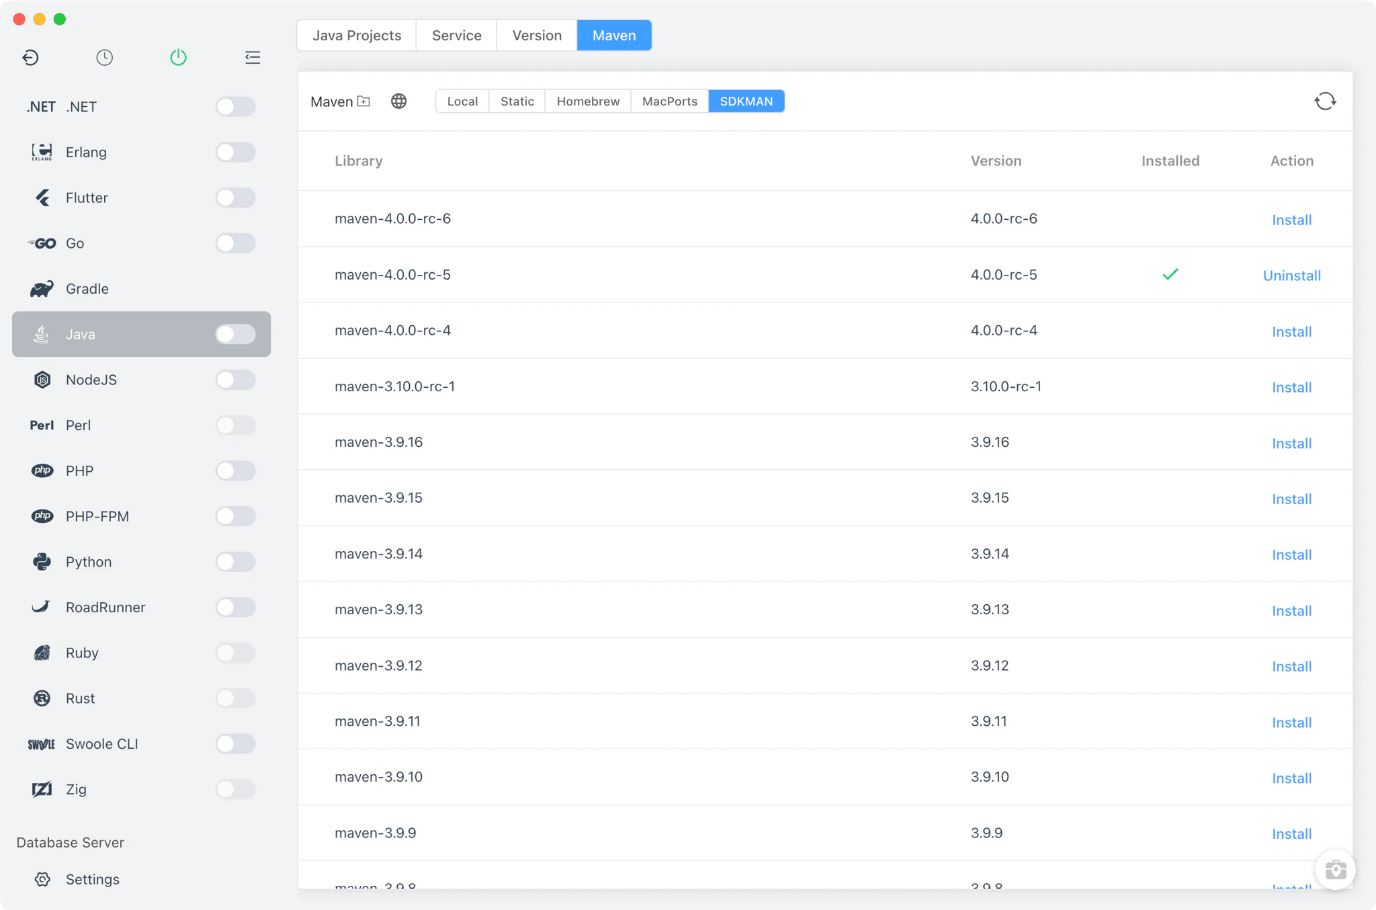
Task: Toggle the Go switch
Action: click(x=235, y=243)
